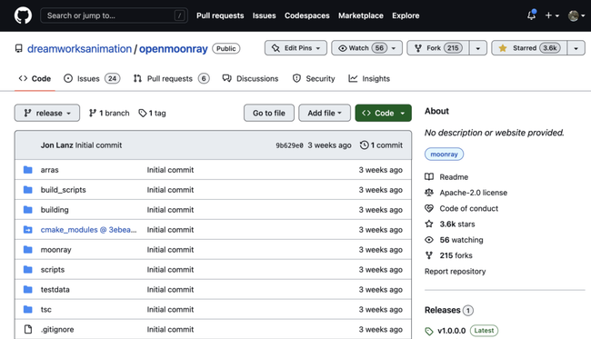
Task: View the 3.6k stars link
Action: 450,224
